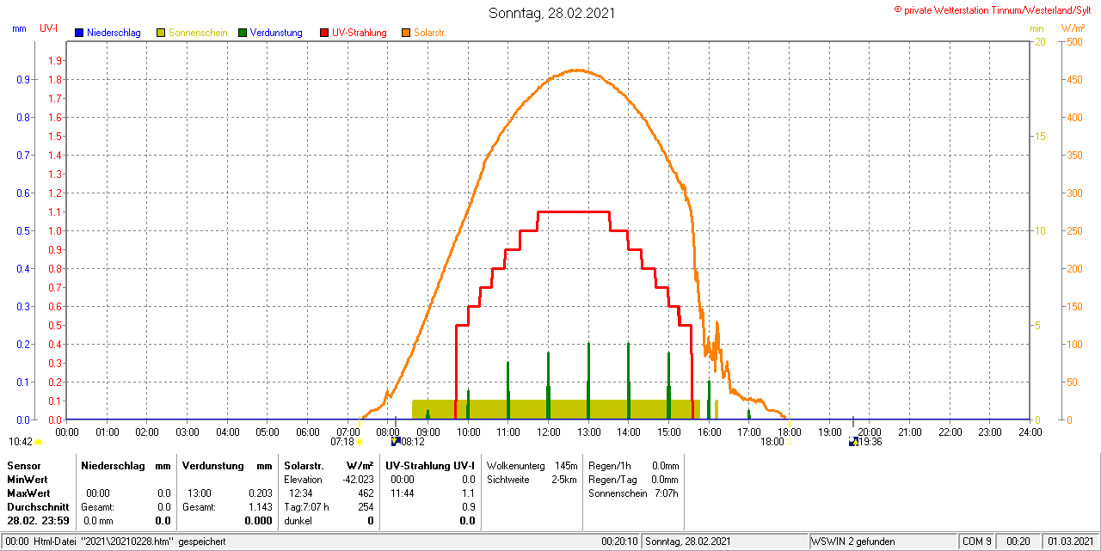Select the Solarstr. legend label

tap(430, 33)
